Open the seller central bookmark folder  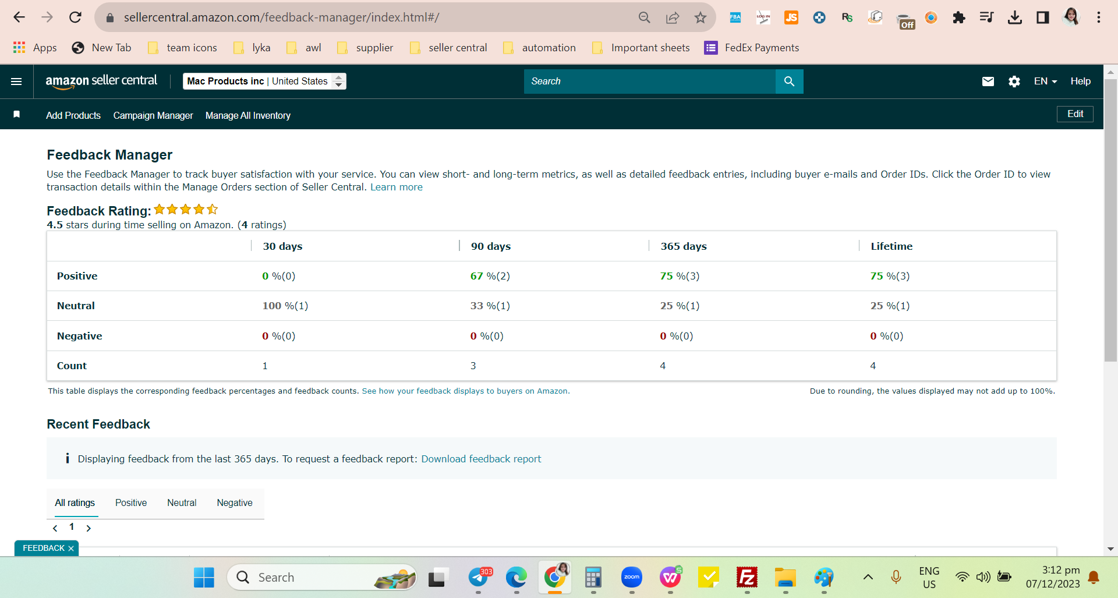coord(448,48)
